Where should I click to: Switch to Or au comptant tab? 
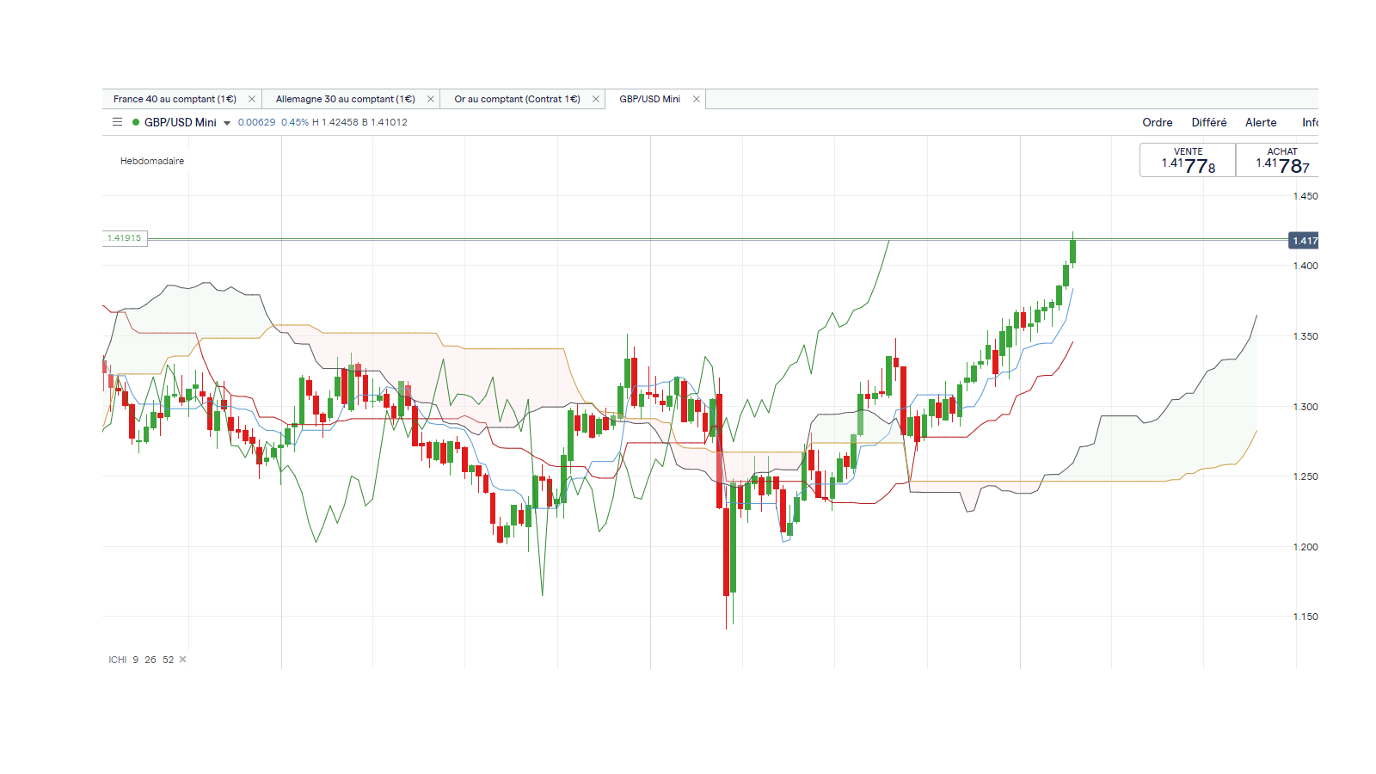point(517,99)
